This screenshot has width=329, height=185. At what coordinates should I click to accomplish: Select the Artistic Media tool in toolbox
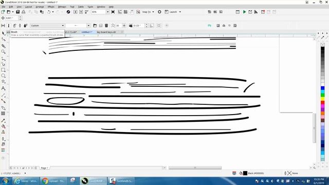click(3, 64)
